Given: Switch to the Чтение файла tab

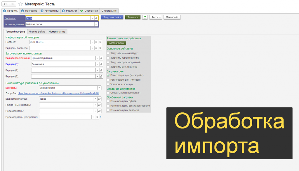Looking at the screenshot, I should (x=37, y=31).
